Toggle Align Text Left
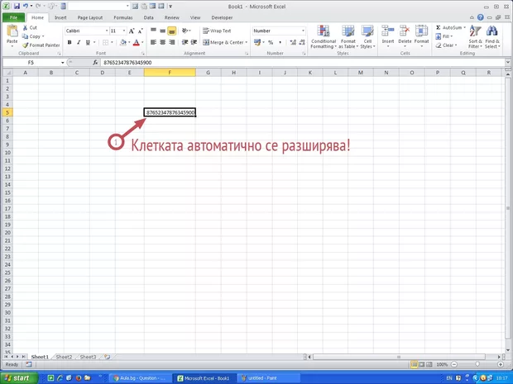513x384 pixels. click(x=153, y=42)
